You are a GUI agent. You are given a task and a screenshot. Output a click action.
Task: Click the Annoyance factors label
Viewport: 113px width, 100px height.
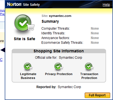(56, 38)
